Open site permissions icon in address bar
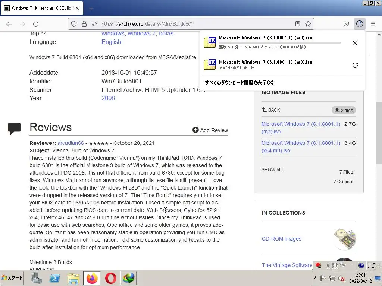 tap(95, 24)
